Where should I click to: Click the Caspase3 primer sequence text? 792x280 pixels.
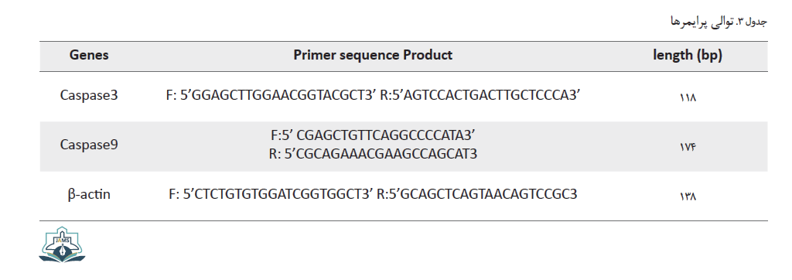click(x=373, y=95)
